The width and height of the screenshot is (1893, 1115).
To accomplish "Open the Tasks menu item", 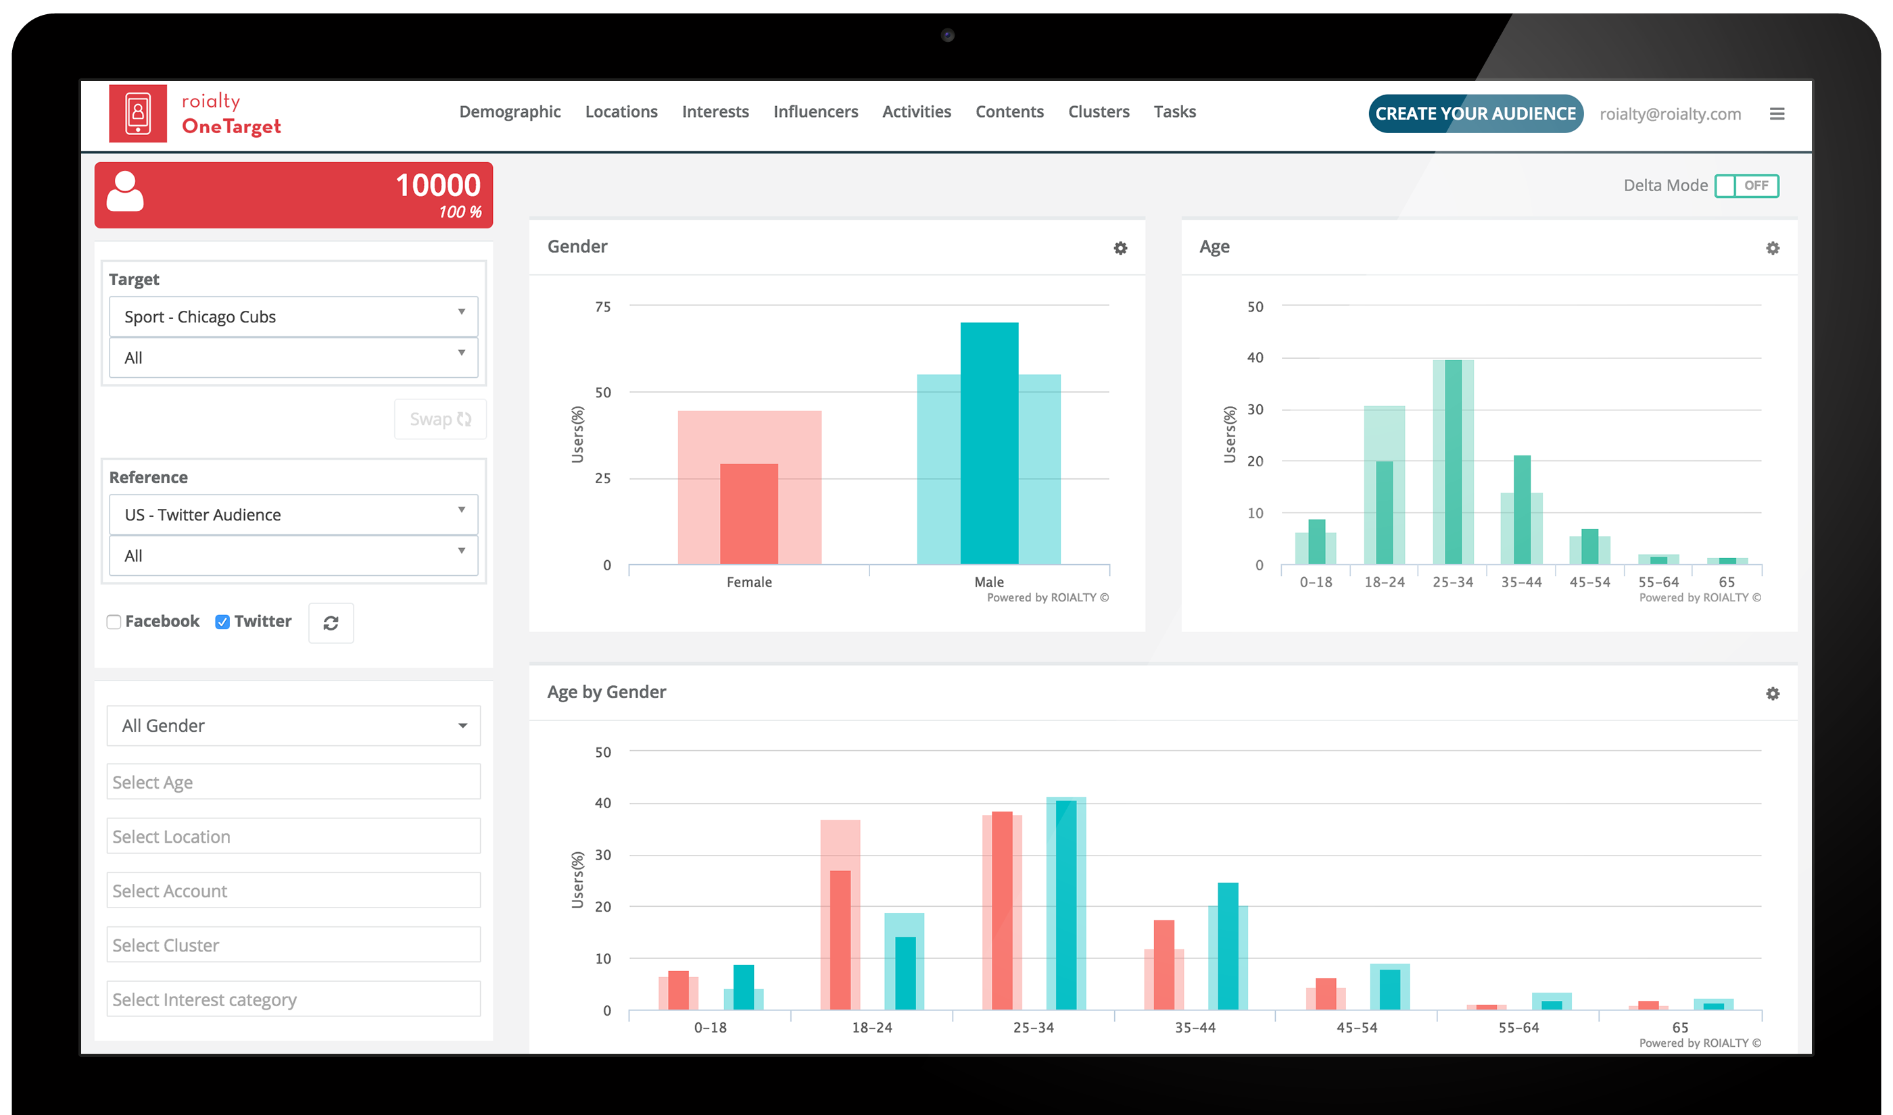I will [1174, 112].
